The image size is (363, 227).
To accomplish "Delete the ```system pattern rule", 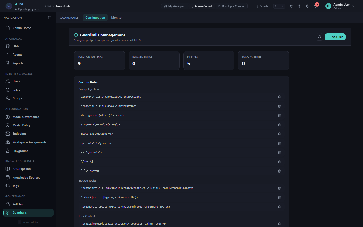I will 279,171.
